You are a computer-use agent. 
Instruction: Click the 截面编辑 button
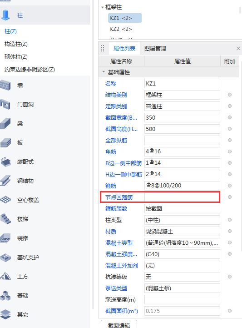pos(119,324)
